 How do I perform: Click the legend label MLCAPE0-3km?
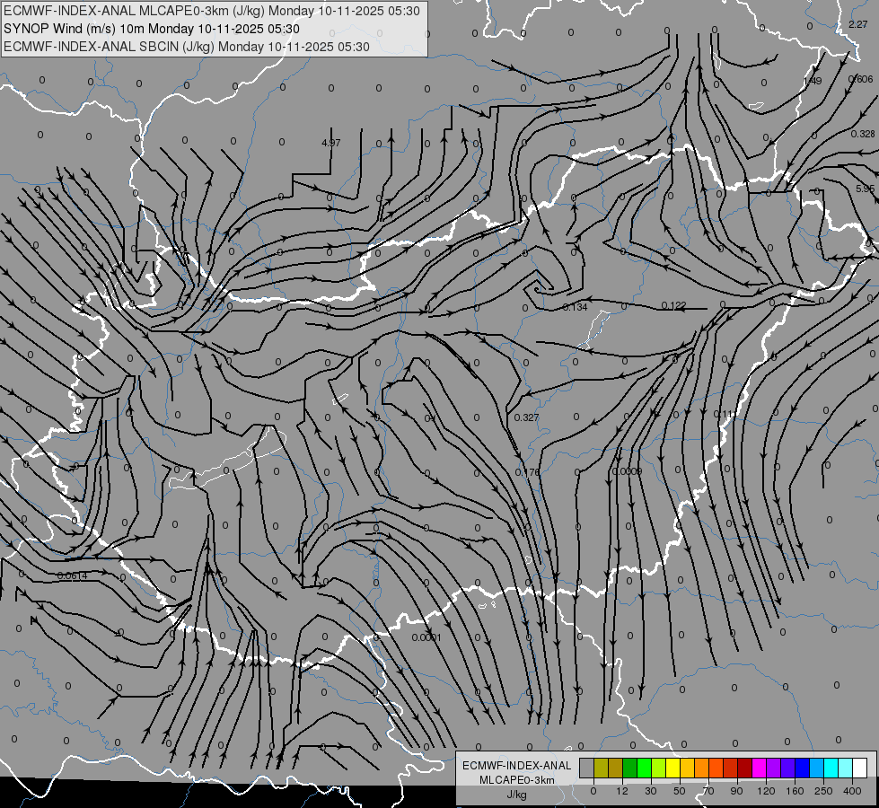[x=517, y=780]
